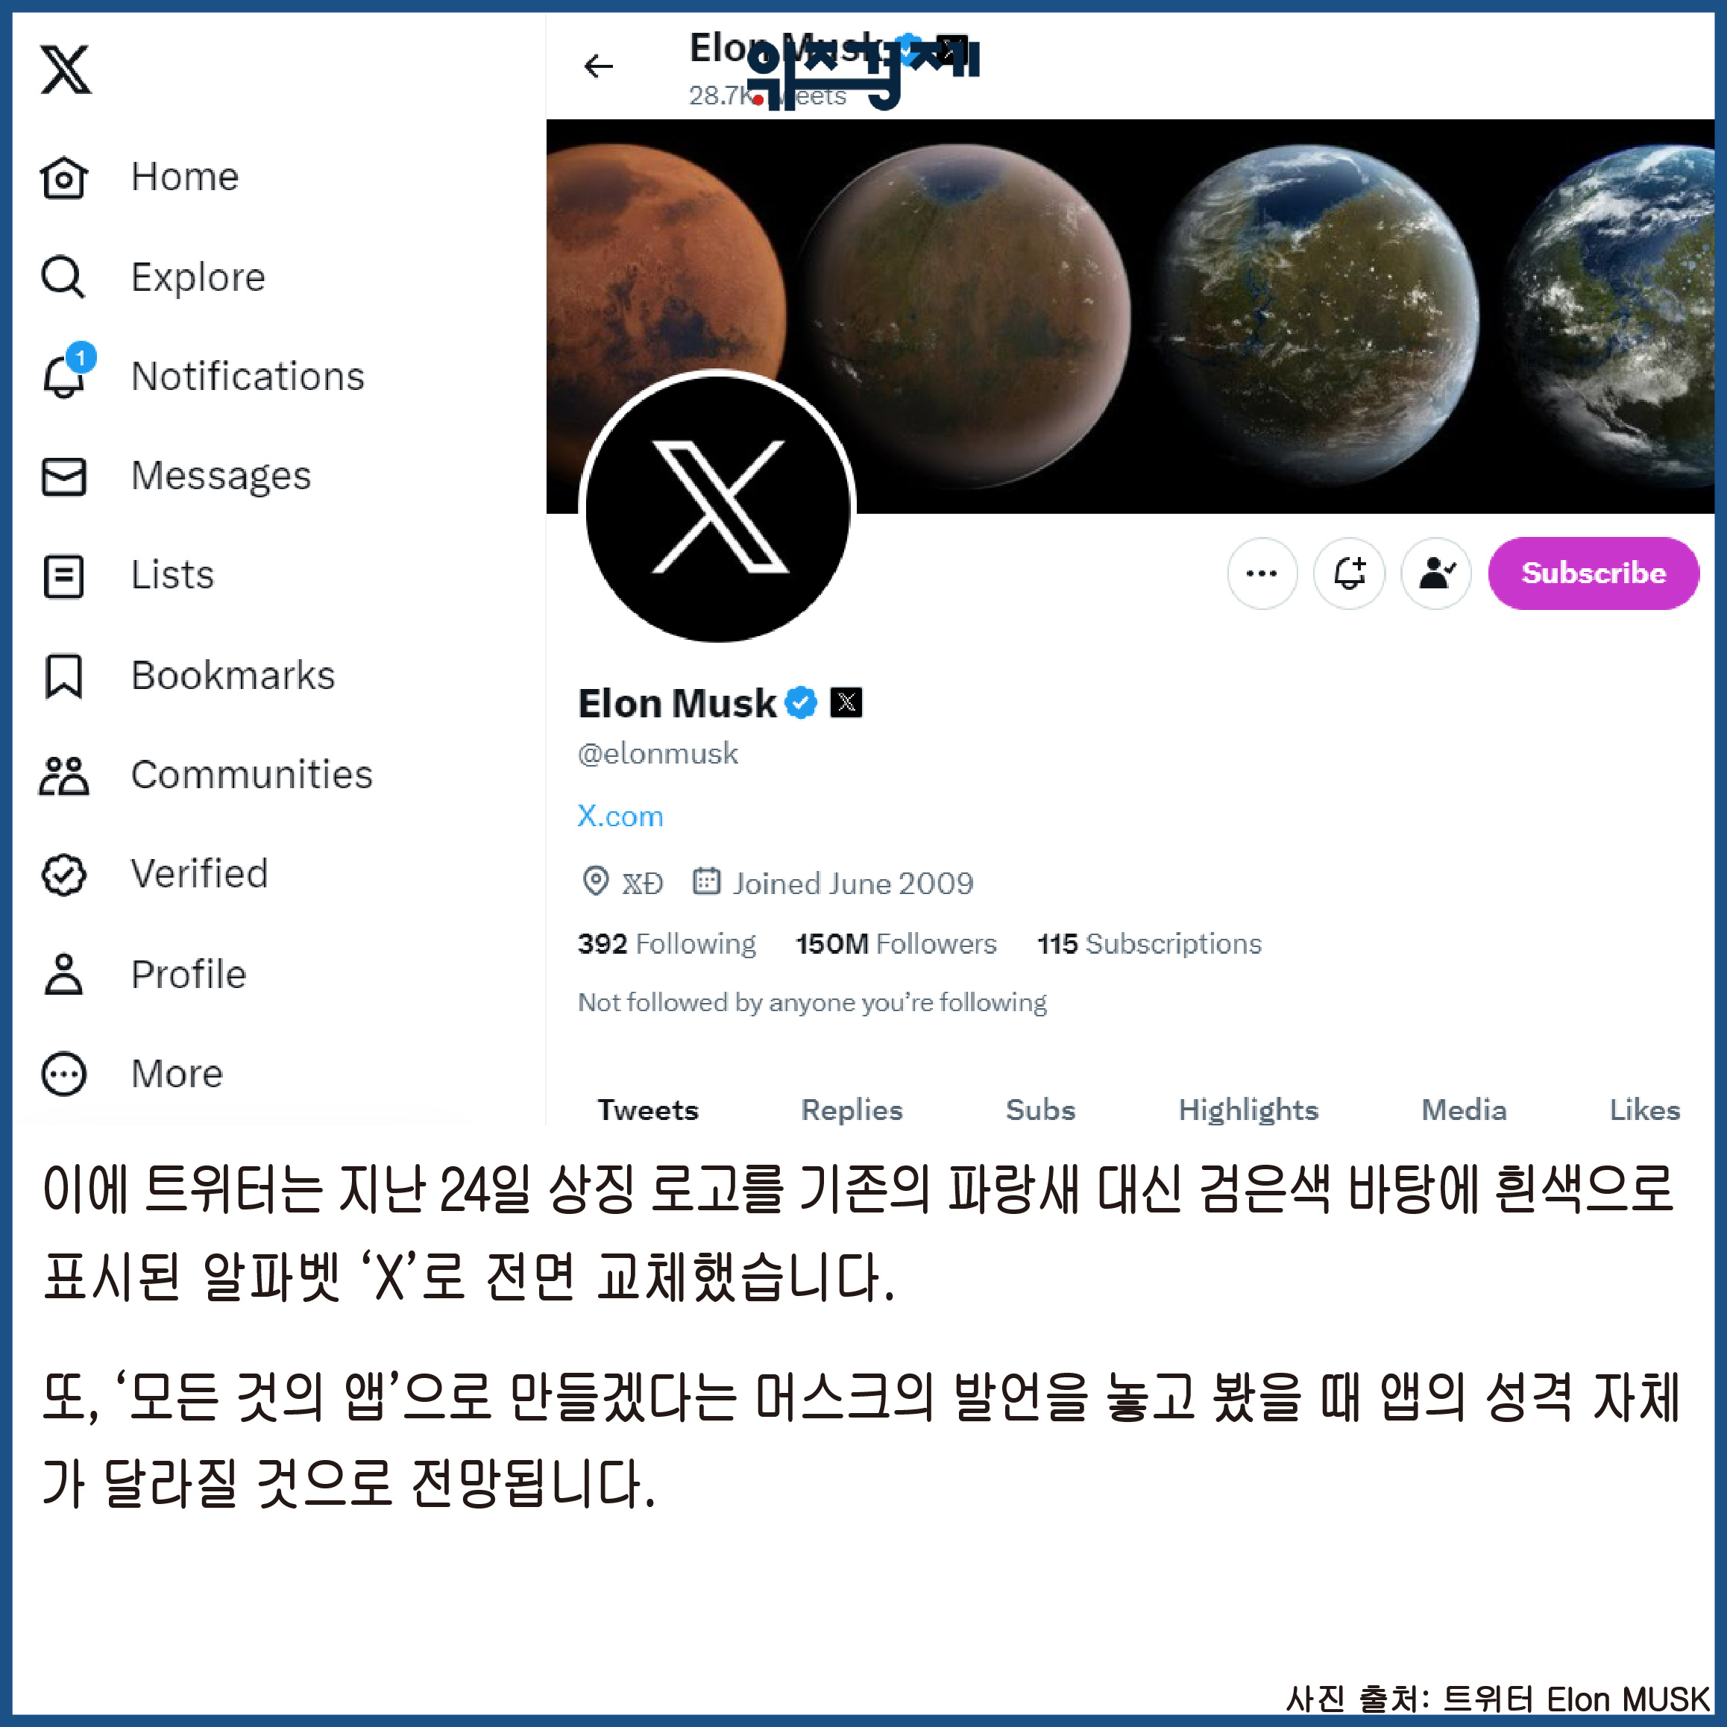This screenshot has width=1727, height=1727.
Task: Expand the three-dot options on the profile
Action: tap(1261, 573)
